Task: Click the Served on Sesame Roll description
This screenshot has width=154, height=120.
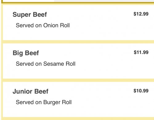Action: click(x=46, y=64)
